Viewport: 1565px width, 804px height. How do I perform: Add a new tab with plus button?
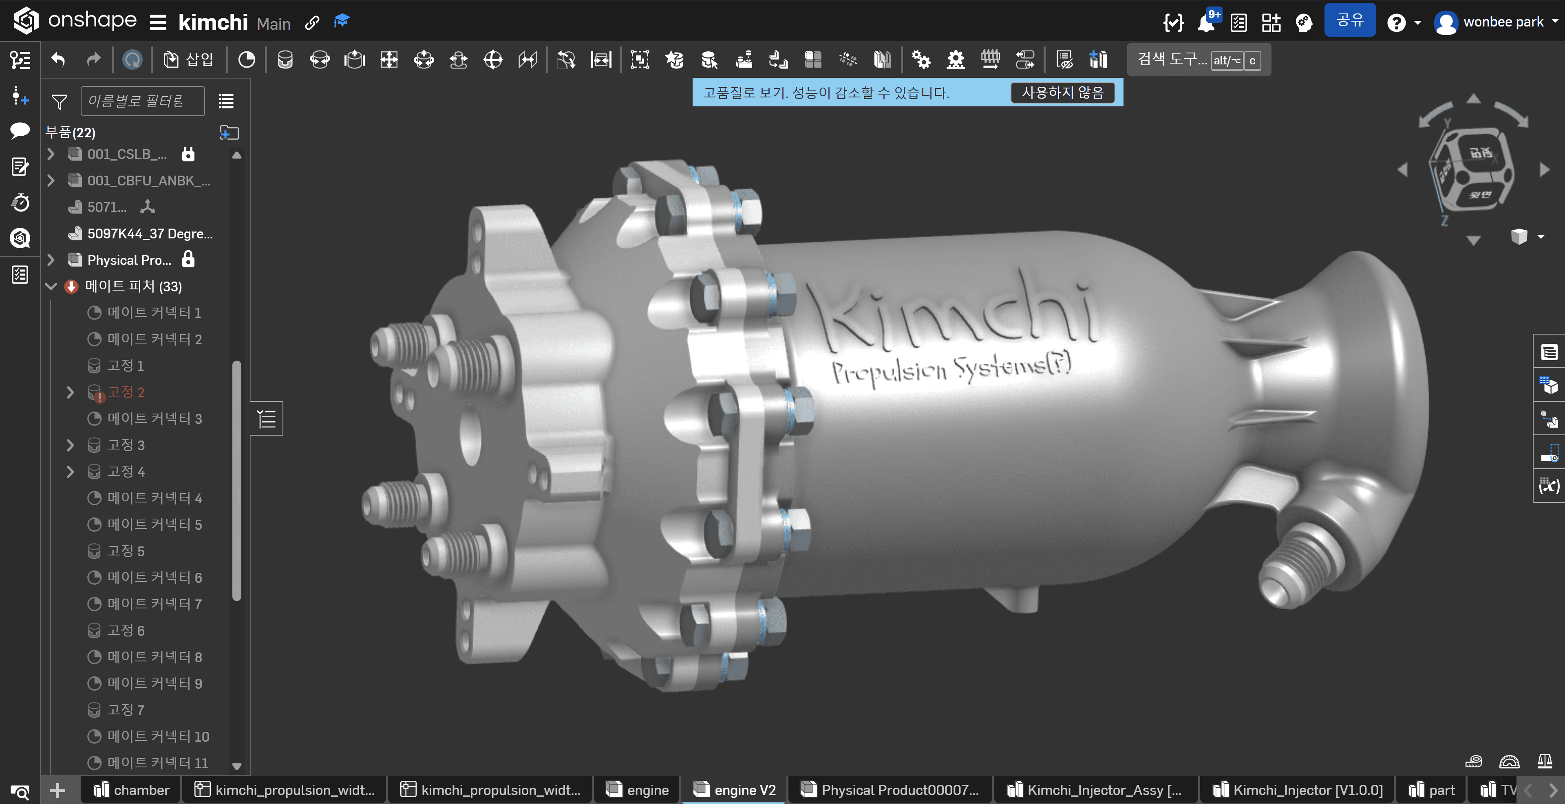tap(58, 790)
